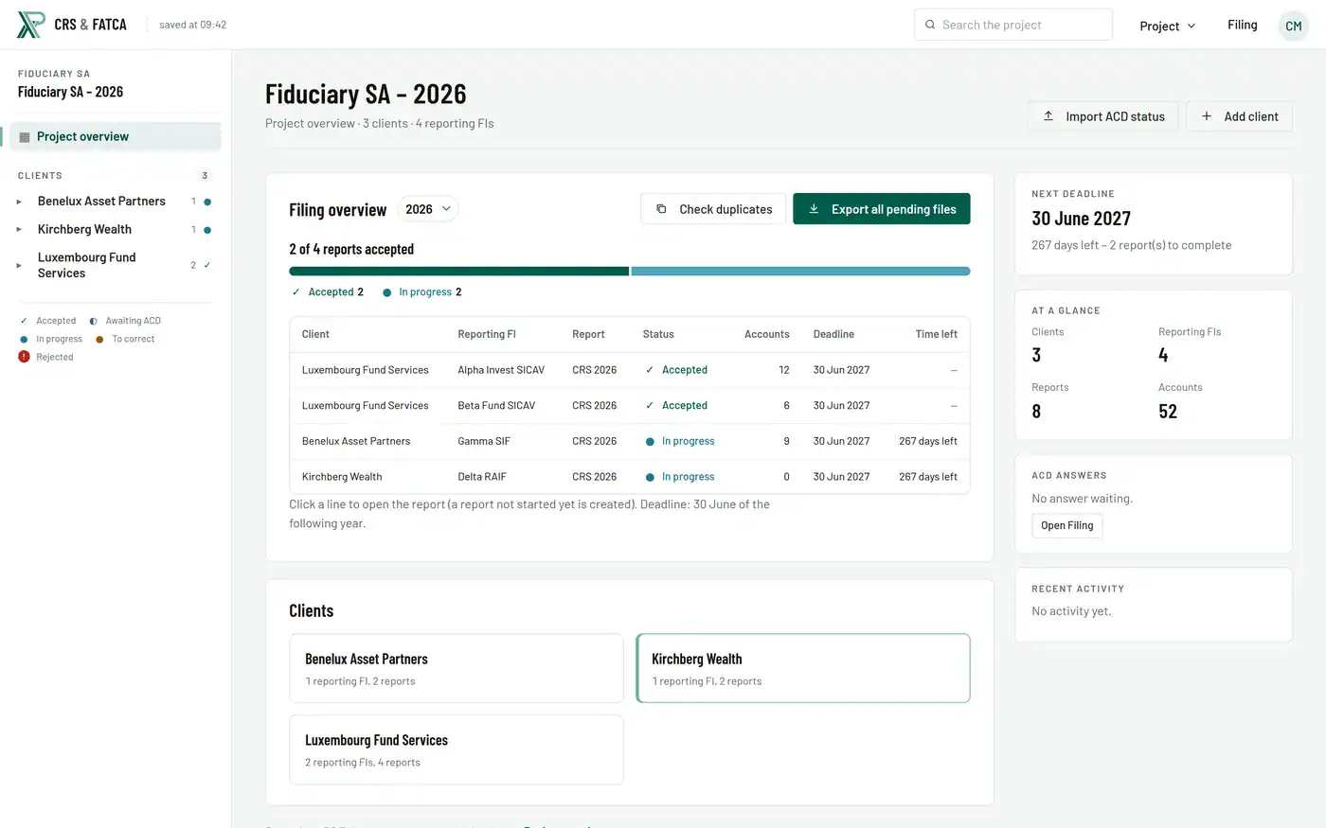Click the download icon on Export all pending files

click(814, 209)
